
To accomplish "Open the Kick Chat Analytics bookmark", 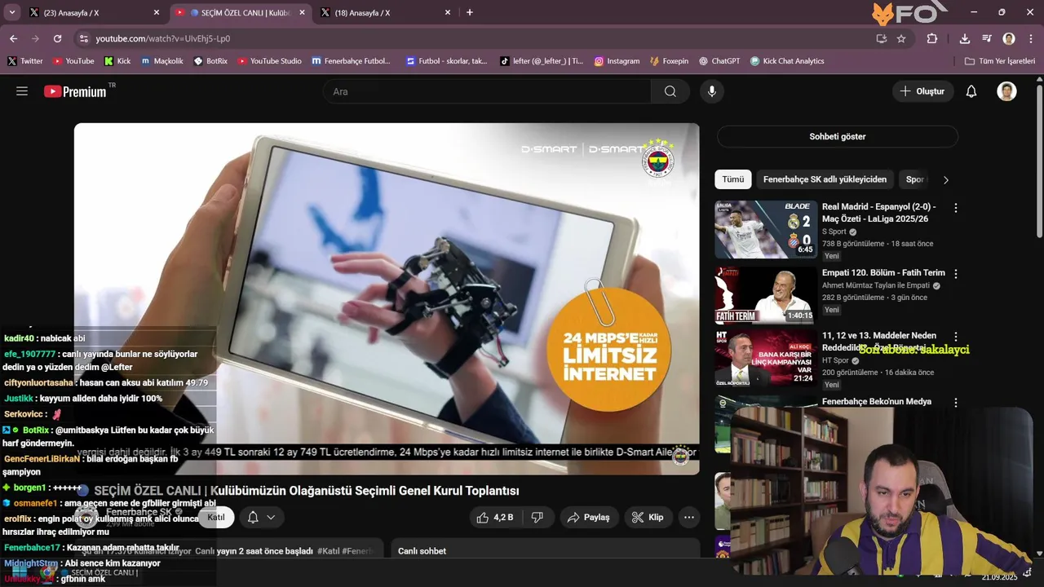I will coord(787,61).
